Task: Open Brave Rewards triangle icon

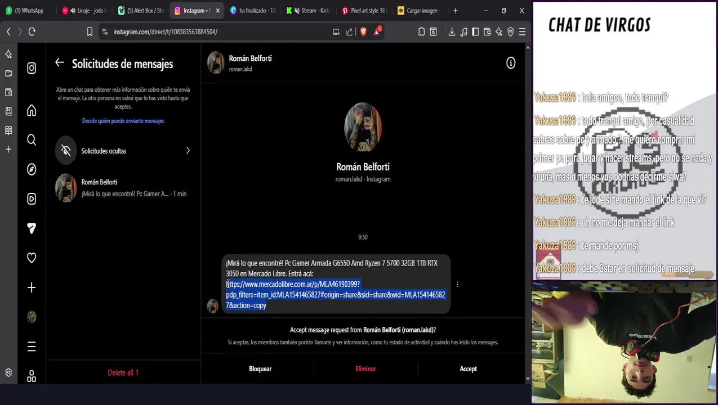Action: [377, 31]
